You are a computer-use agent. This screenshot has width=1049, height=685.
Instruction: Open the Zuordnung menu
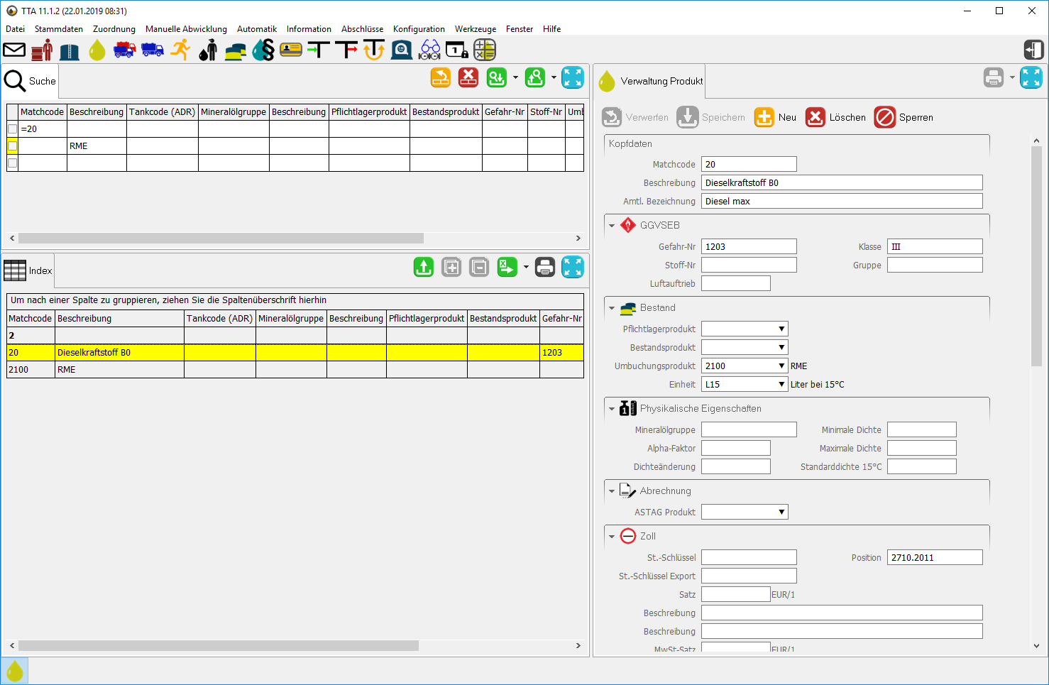point(114,29)
